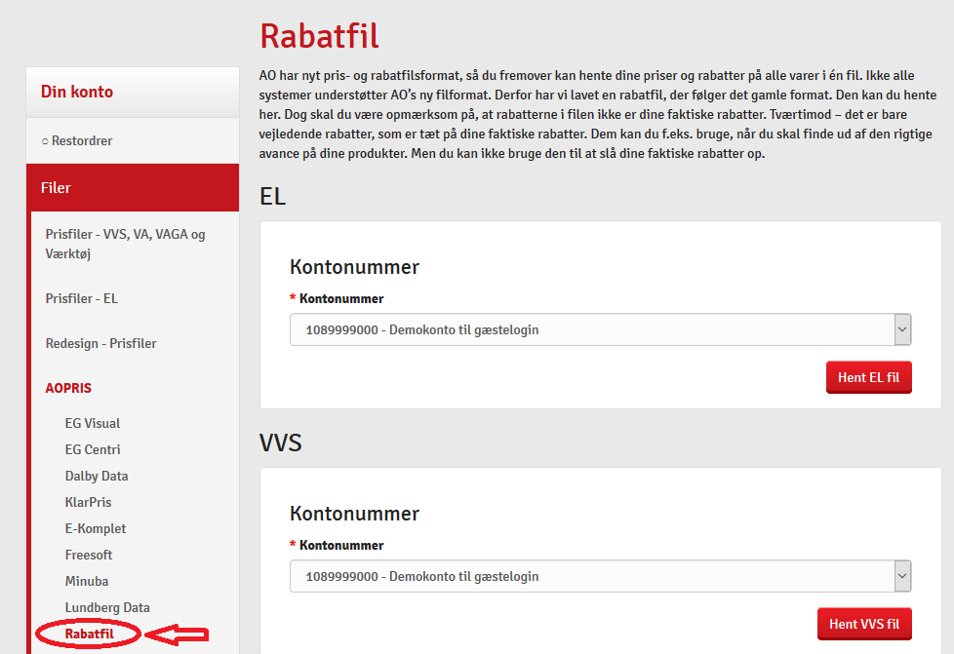
Task: Select Freesoft in the sidebar
Action: pyautogui.click(x=89, y=555)
